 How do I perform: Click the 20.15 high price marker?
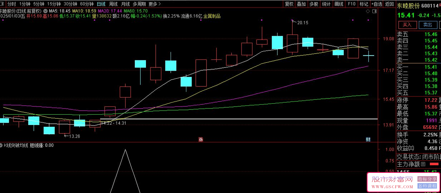pos(303,23)
